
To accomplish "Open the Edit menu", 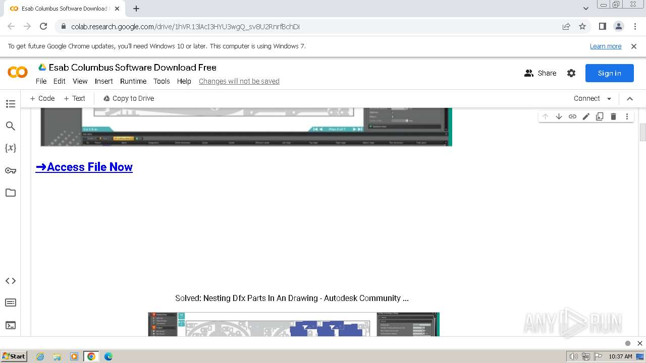I will click(60, 81).
